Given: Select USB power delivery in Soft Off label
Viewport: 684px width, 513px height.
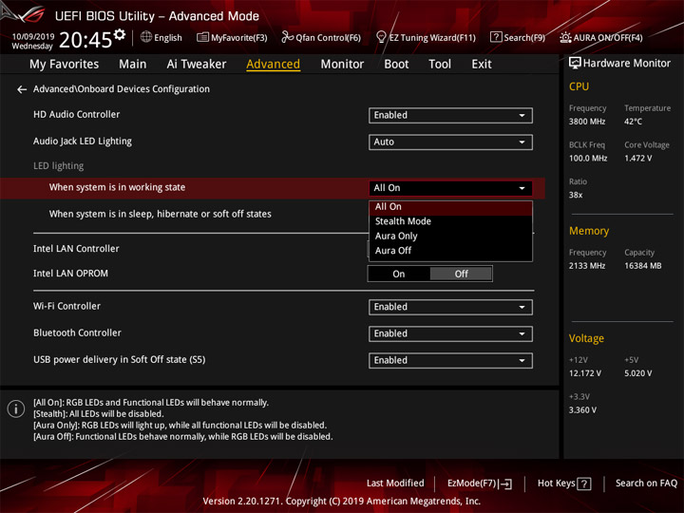Looking at the screenshot, I should pos(119,359).
